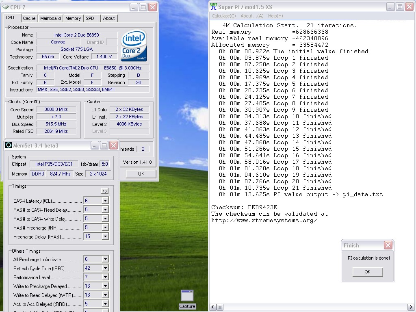Click the Bus Speed value 515.5 MHz
Image resolution: width=416 pixels, height=312 pixels.
pos(56,124)
